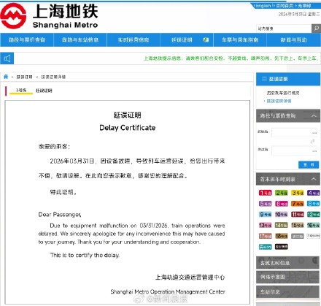Select Line 1 timetable badge
321x306 pixels.
click(265, 193)
